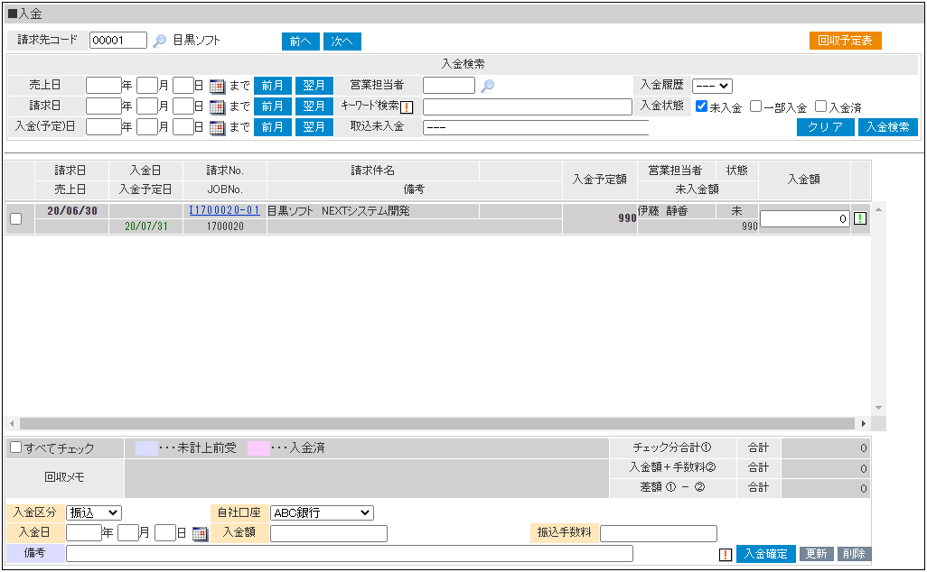Open calendar picker for 入金(予定)日 search row

[x=217, y=127]
